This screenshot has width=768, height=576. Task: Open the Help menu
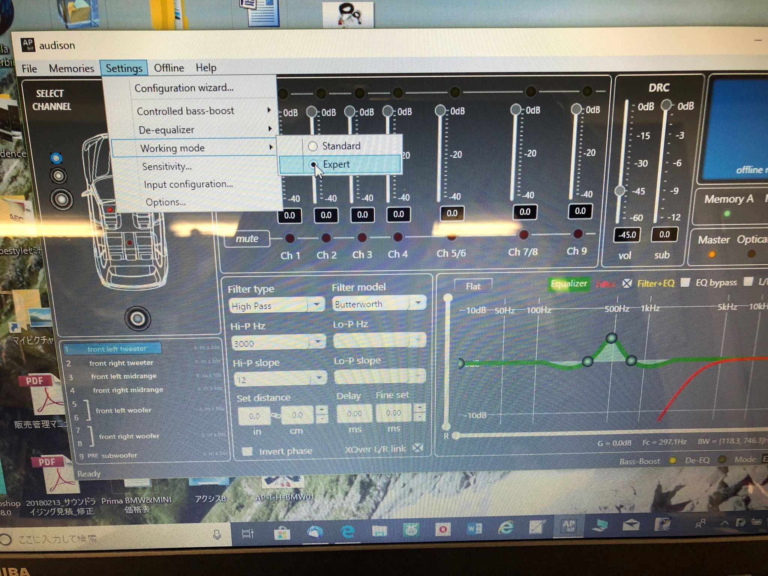[x=206, y=68]
